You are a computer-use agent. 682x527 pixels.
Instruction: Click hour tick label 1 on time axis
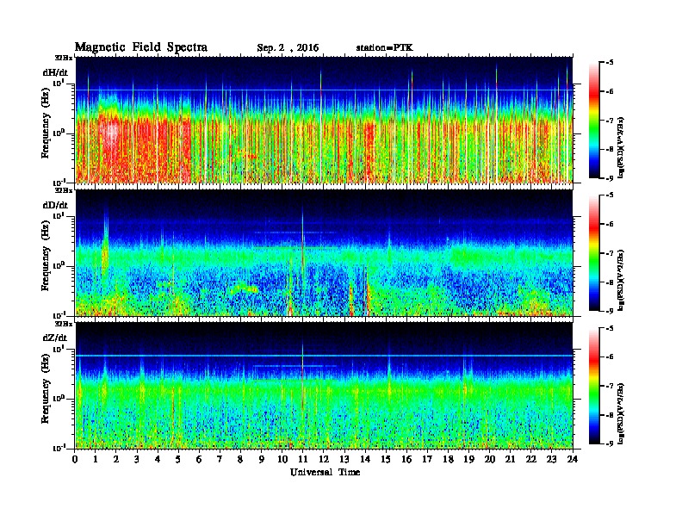96,460
